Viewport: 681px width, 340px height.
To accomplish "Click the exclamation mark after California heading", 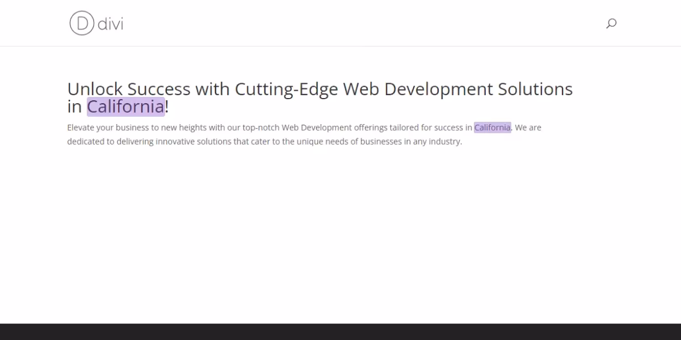I will point(167,107).
